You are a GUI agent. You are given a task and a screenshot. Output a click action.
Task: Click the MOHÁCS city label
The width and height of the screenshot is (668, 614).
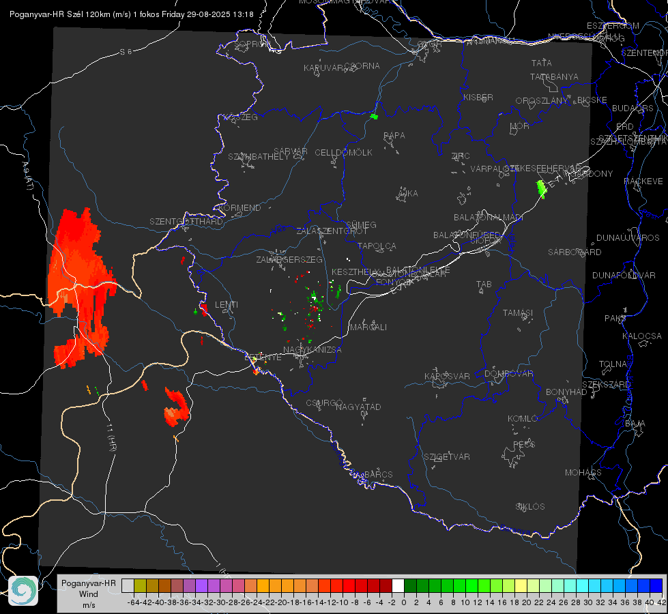tap(583, 473)
